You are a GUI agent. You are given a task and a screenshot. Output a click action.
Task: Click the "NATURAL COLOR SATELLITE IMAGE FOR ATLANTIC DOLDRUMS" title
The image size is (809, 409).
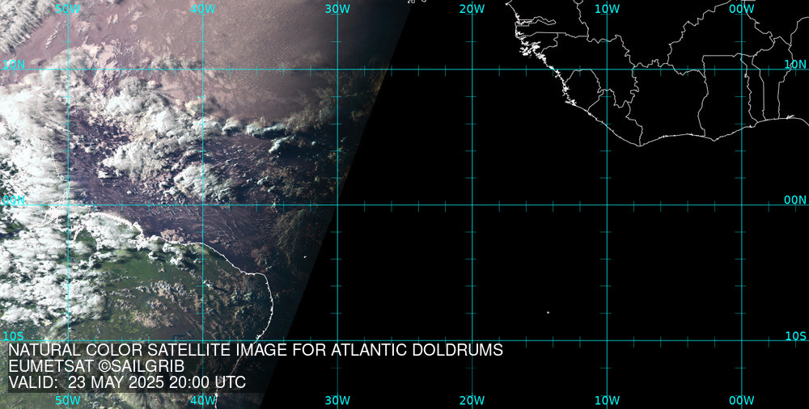coord(256,350)
